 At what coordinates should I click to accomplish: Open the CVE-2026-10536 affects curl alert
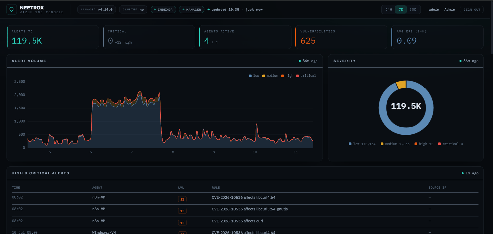click(x=237, y=221)
